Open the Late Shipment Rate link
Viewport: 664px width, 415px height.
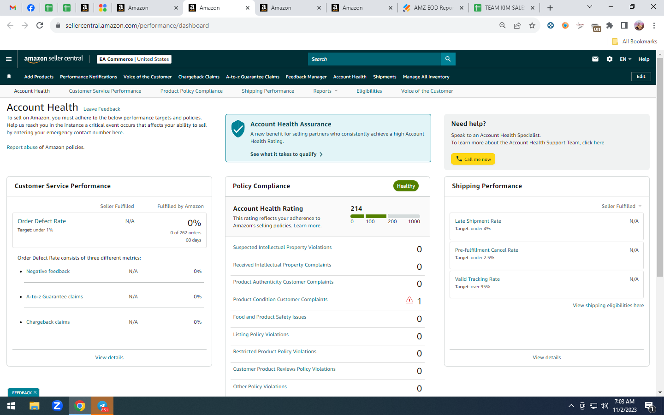478,221
